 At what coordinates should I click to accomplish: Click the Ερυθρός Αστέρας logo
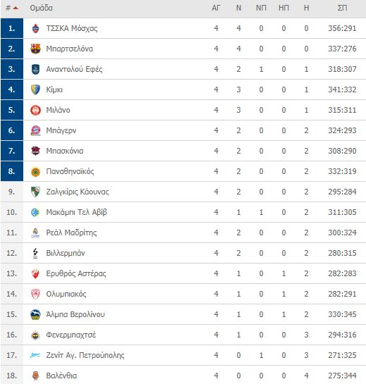35,273
